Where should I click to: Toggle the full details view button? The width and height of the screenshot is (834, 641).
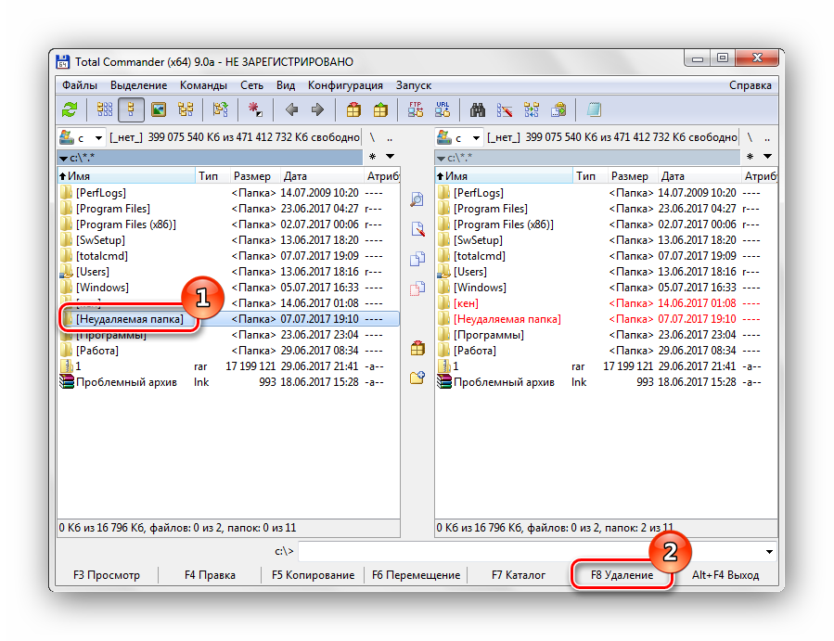coord(131,109)
